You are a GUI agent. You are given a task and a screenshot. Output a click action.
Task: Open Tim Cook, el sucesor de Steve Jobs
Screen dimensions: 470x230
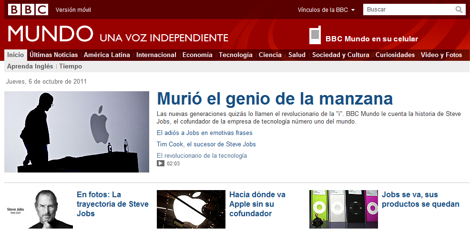(206, 144)
